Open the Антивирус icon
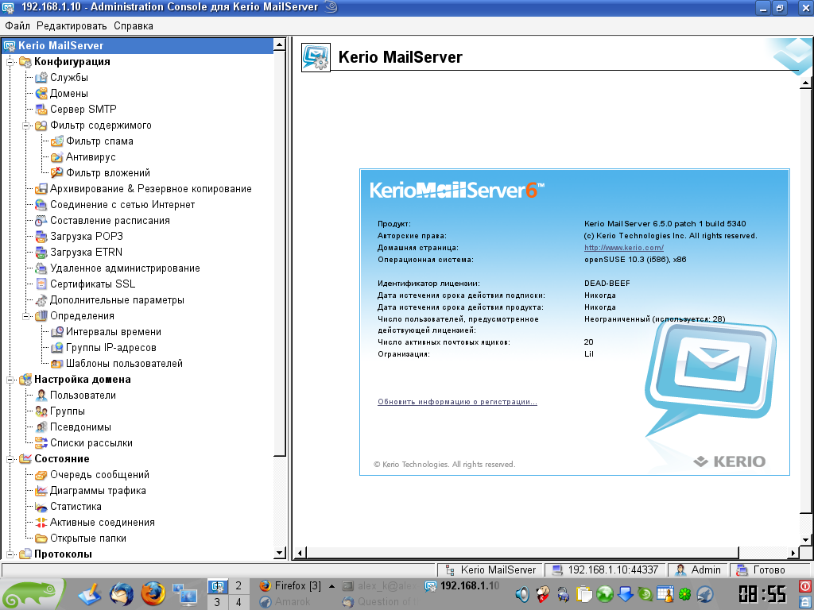Screen dimensions: 814x610 click(x=57, y=157)
